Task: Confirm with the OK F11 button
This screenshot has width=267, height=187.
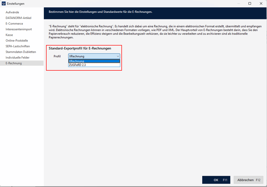Action: (x=216, y=180)
